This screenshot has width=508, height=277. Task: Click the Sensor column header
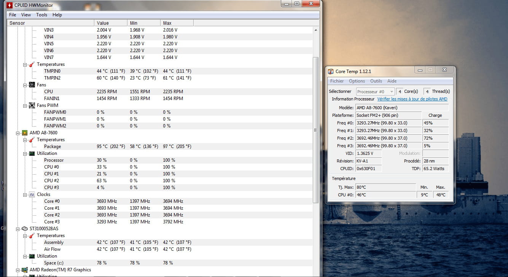click(51, 23)
